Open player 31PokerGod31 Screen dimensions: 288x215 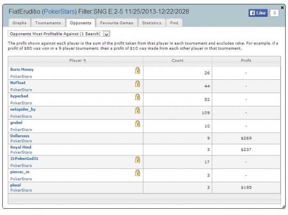pos(24,159)
